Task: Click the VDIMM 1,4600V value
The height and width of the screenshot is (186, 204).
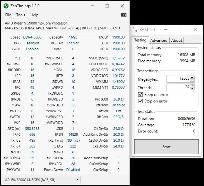Action: point(118,82)
